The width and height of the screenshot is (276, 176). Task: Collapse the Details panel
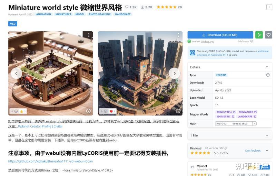267,67
